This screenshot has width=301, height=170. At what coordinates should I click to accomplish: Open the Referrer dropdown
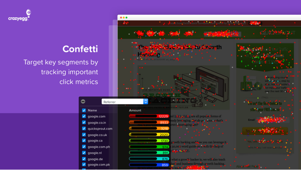coord(125,102)
